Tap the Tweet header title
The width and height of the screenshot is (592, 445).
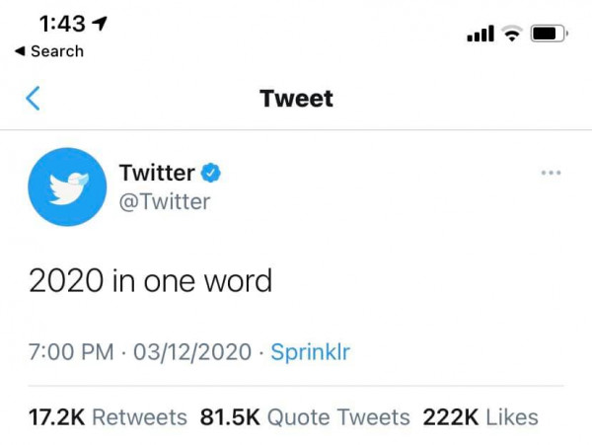(x=296, y=99)
